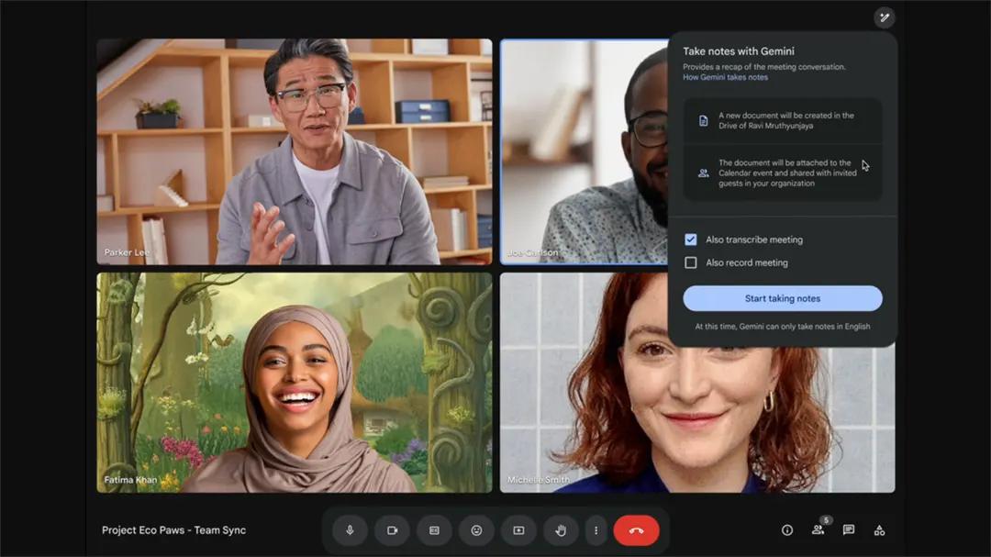Open the emoji reactions button

pos(476,530)
